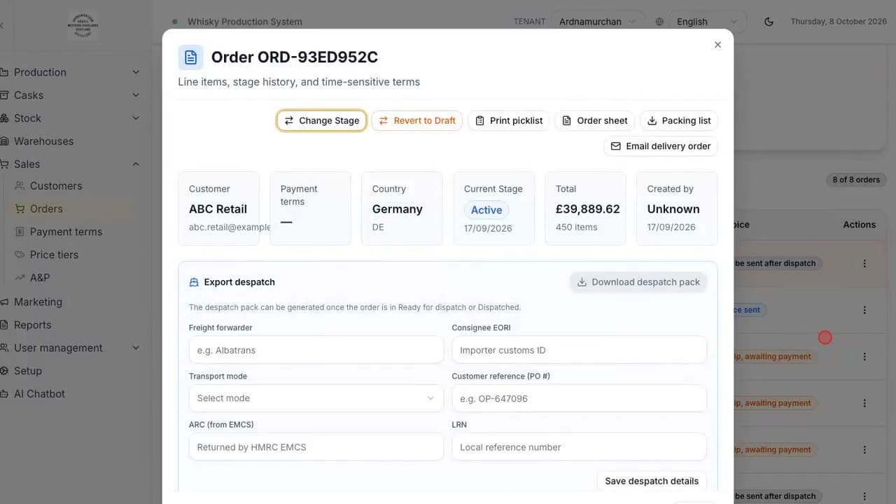
Task: Click Revert to Draft button
Action: (417, 120)
